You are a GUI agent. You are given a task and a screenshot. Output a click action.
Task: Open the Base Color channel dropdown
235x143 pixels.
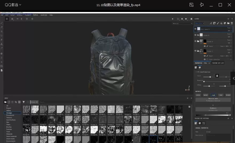pos(199,23)
